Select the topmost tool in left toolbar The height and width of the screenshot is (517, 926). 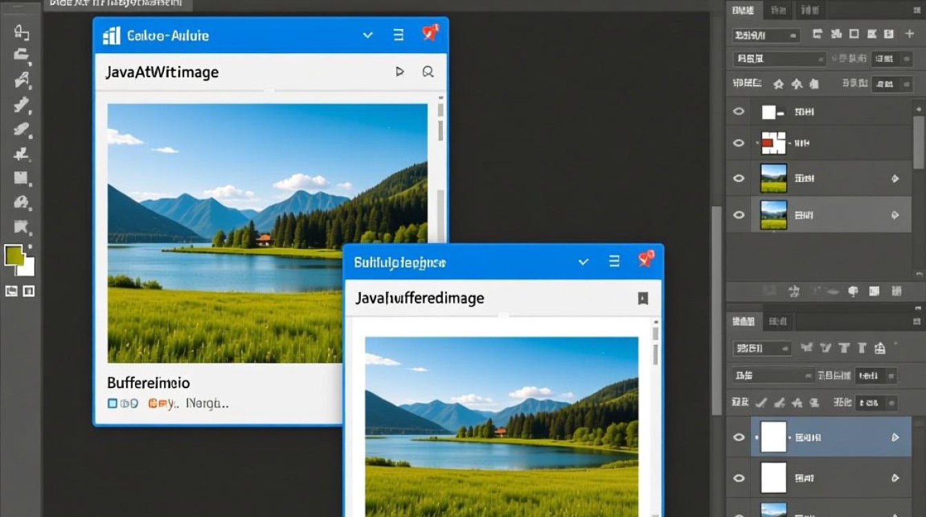click(21, 32)
